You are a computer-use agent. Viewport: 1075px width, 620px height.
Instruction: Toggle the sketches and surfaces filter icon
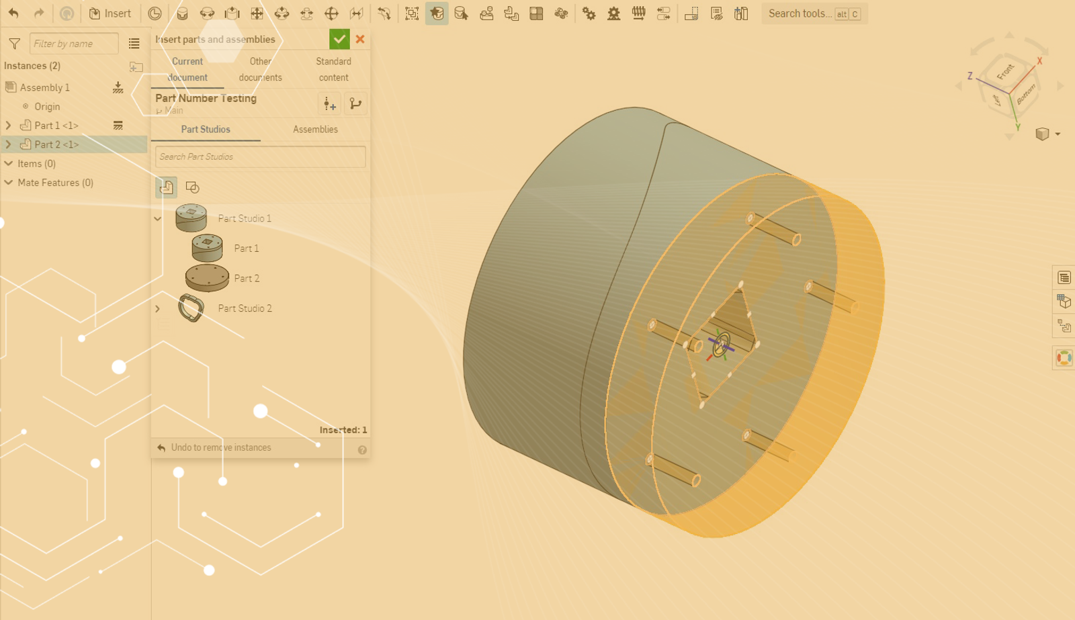coord(192,187)
